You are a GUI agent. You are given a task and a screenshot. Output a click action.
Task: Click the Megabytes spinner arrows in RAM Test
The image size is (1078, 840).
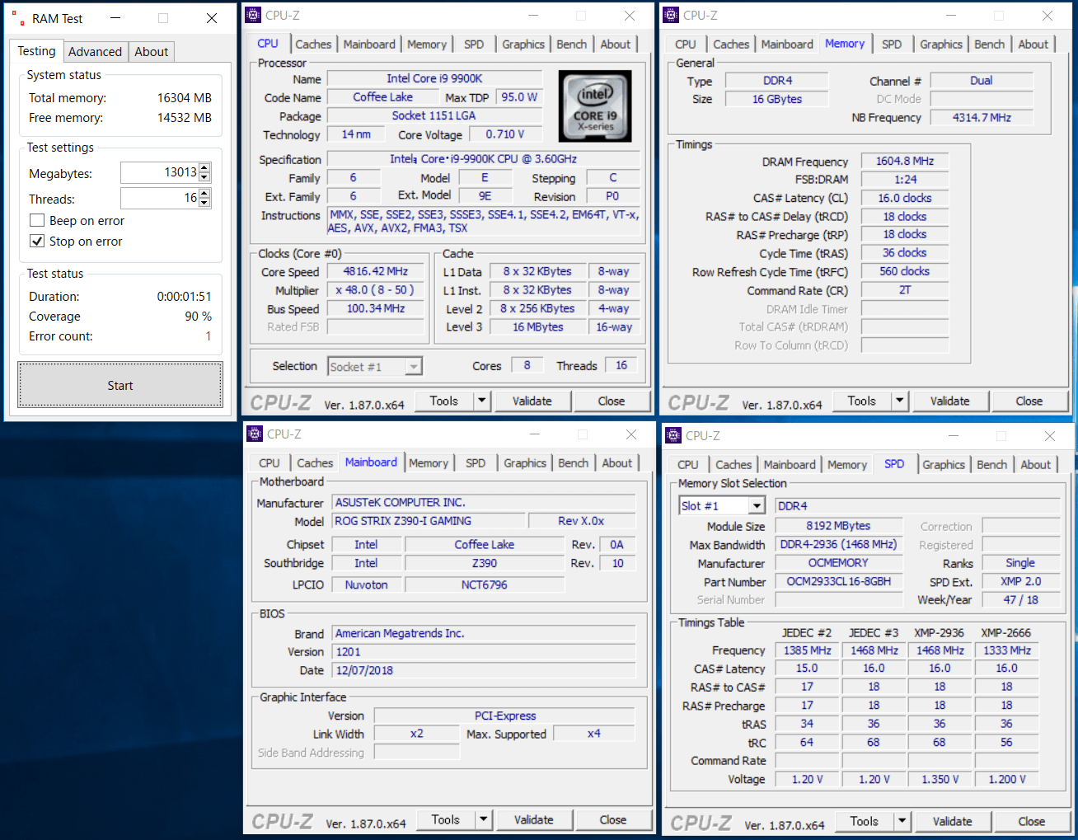[x=204, y=172]
